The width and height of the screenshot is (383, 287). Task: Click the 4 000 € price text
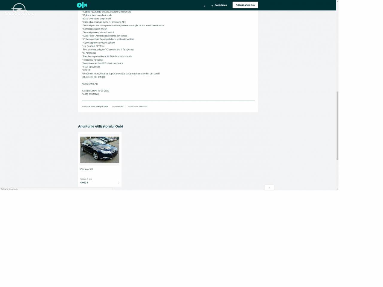[84, 182]
